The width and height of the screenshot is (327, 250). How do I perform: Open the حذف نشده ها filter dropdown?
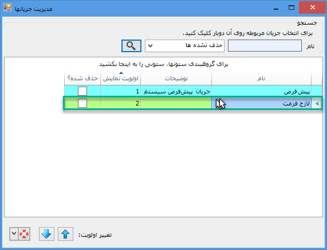coord(184,46)
